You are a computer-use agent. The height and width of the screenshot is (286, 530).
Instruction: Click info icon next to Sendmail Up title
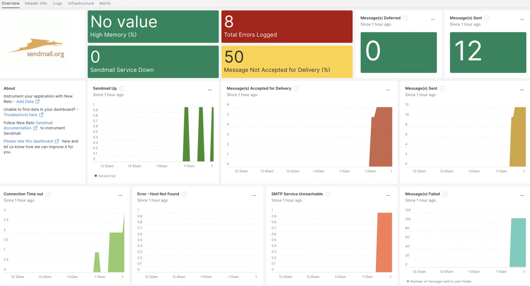coord(122,88)
